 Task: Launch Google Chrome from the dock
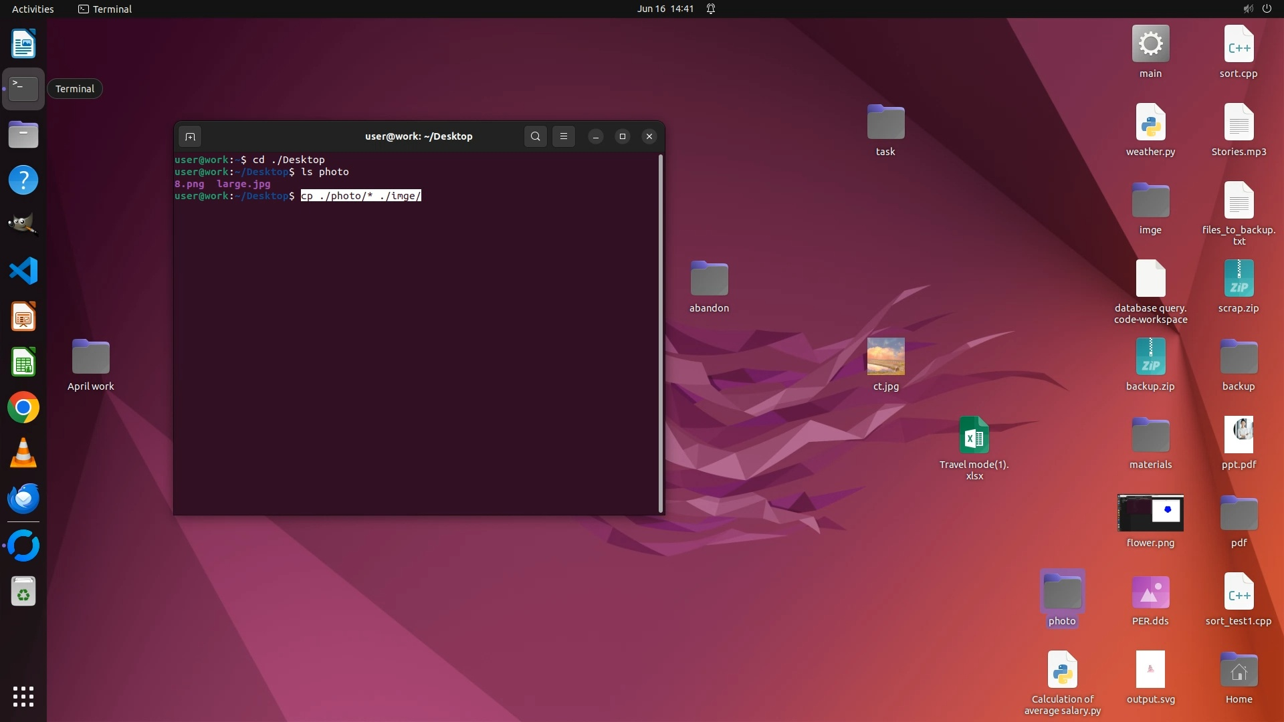pos(23,408)
